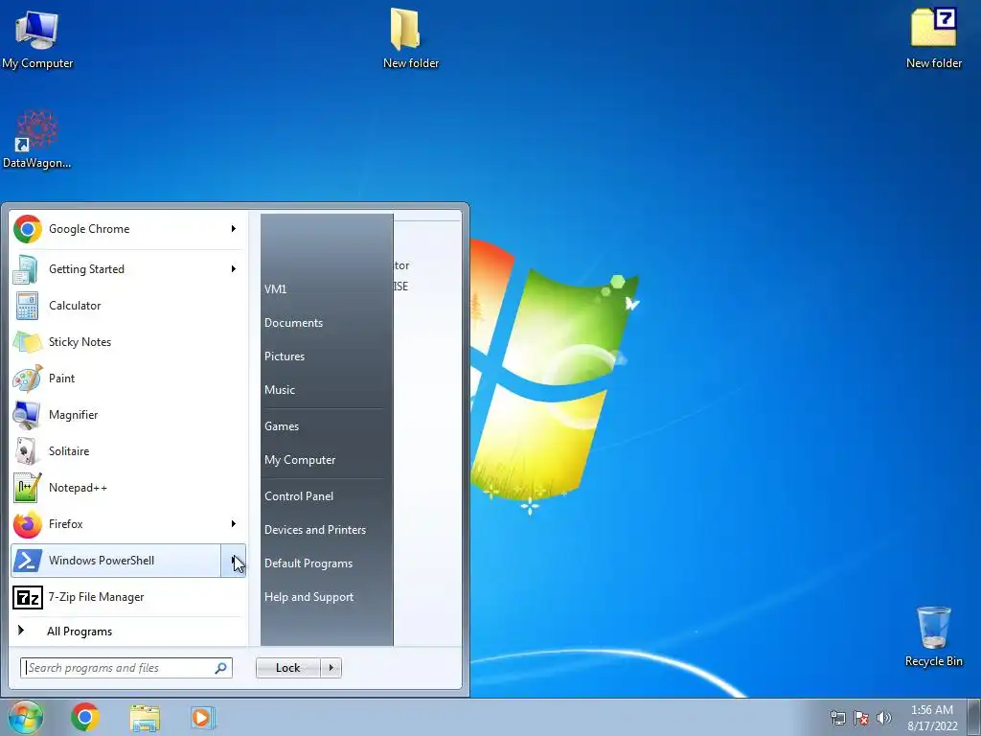Select the center New folder desktop icon
Image resolution: width=981 pixels, height=736 pixels.
click(x=410, y=37)
